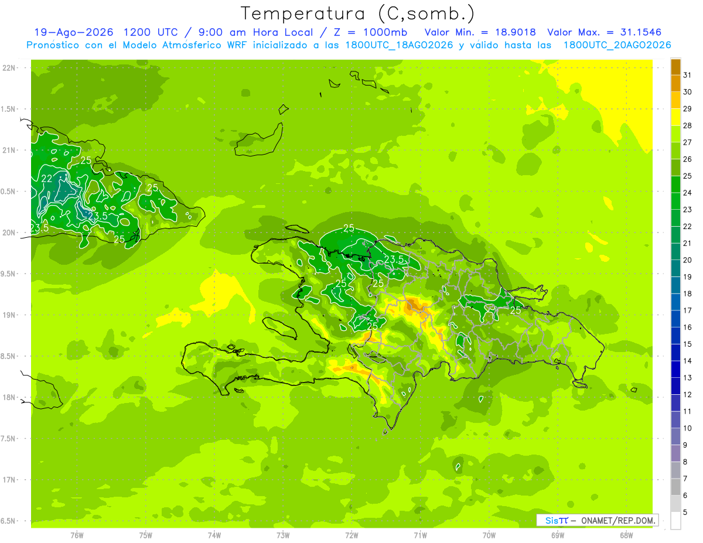Click the "29" value on color scale

[688, 108]
